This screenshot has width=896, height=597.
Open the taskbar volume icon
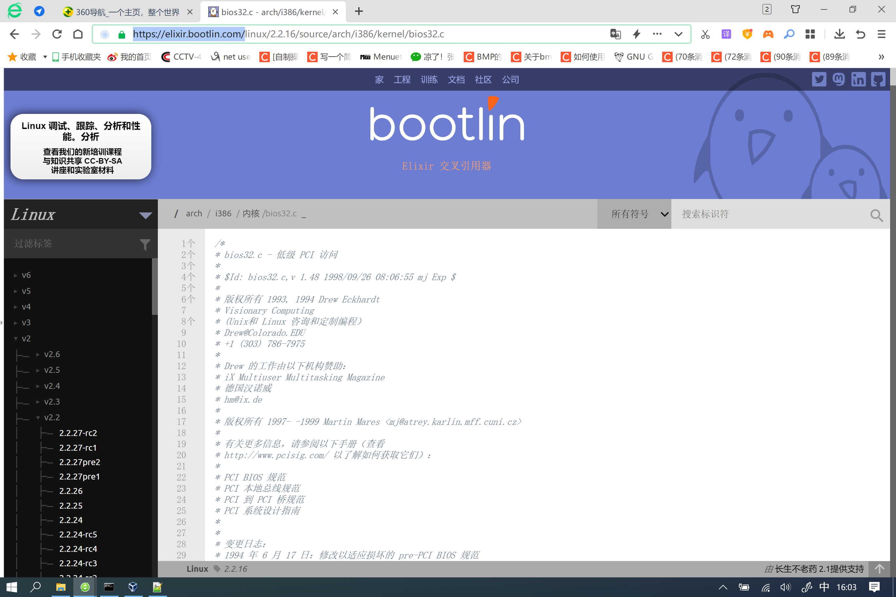point(785,587)
